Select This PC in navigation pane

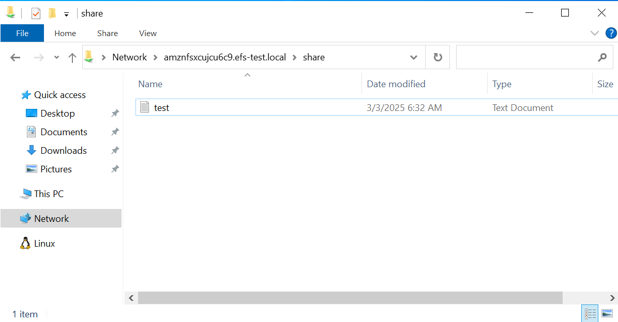tap(49, 194)
